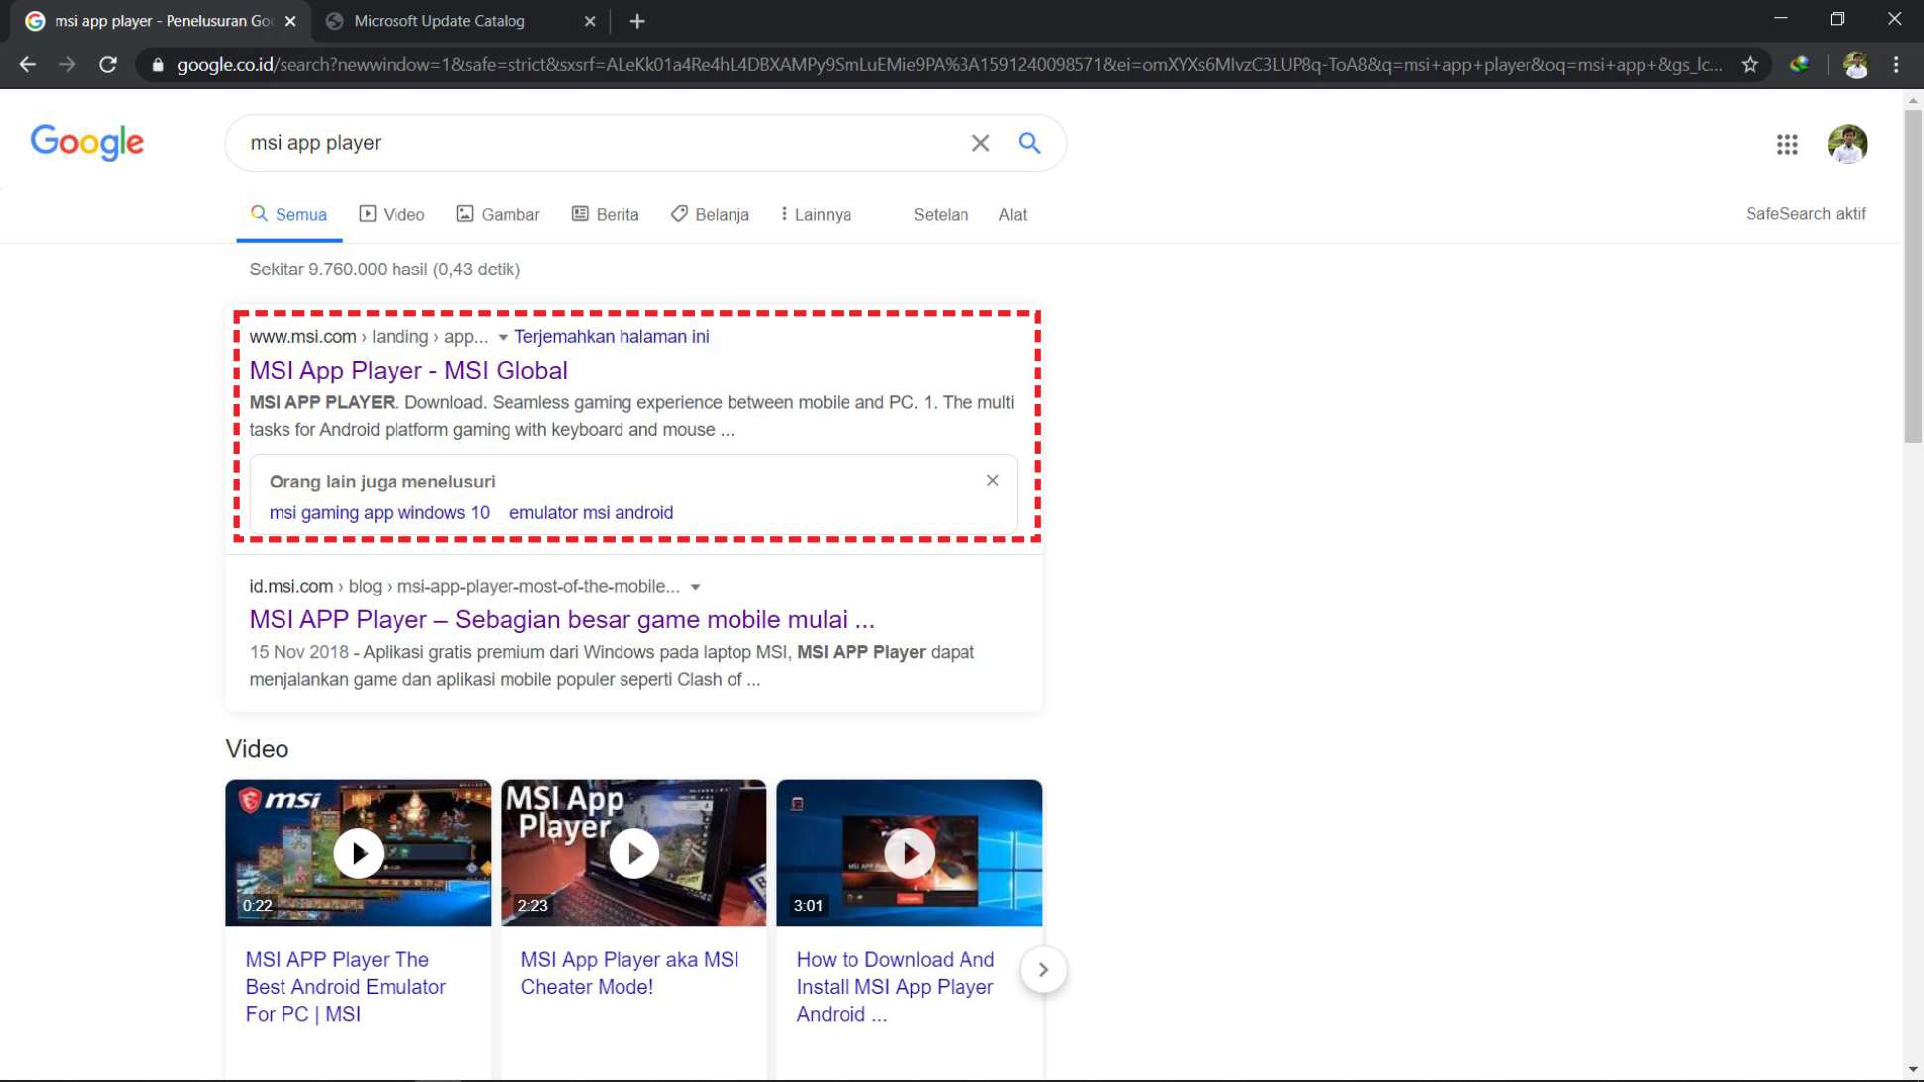Dismiss the 'Orang lain juga menelusuri' box
Image resolution: width=1924 pixels, height=1082 pixels.
pos(992,481)
